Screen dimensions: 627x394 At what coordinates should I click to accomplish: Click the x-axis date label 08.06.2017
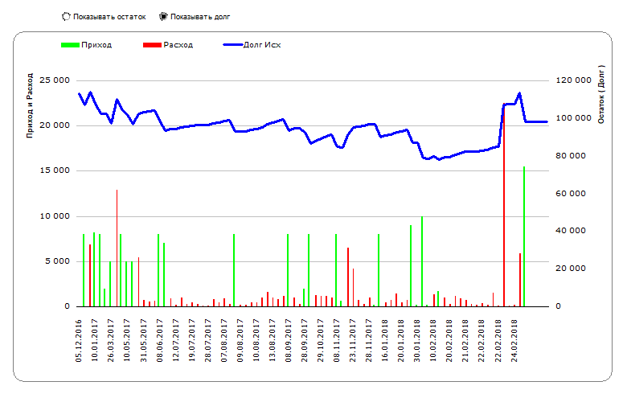pos(159,341)
